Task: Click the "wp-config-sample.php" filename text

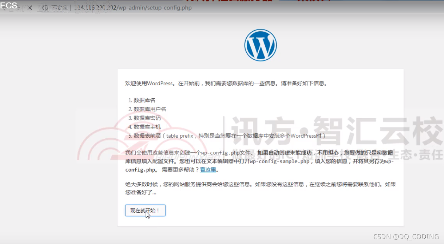Action: [x=279, y=161]
